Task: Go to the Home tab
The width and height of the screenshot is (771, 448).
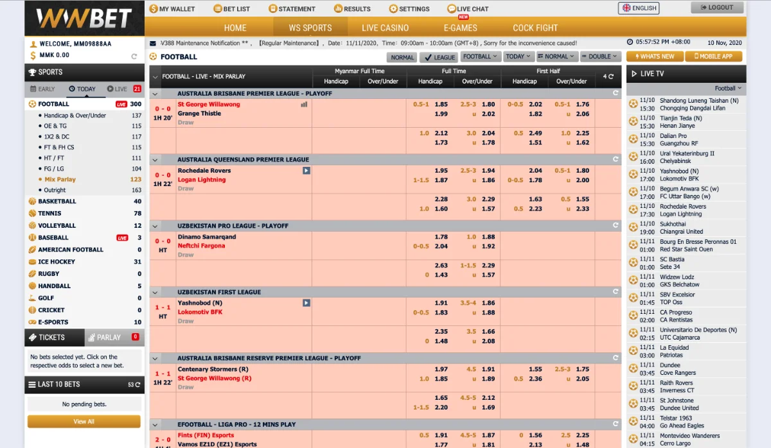Action: point(235,28)
